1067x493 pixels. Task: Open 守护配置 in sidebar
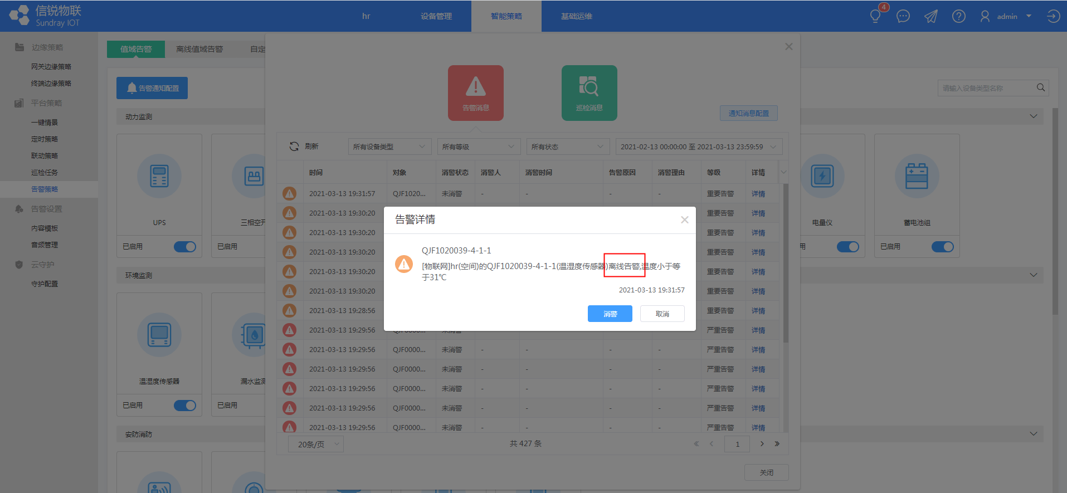(x=45, y=284)
